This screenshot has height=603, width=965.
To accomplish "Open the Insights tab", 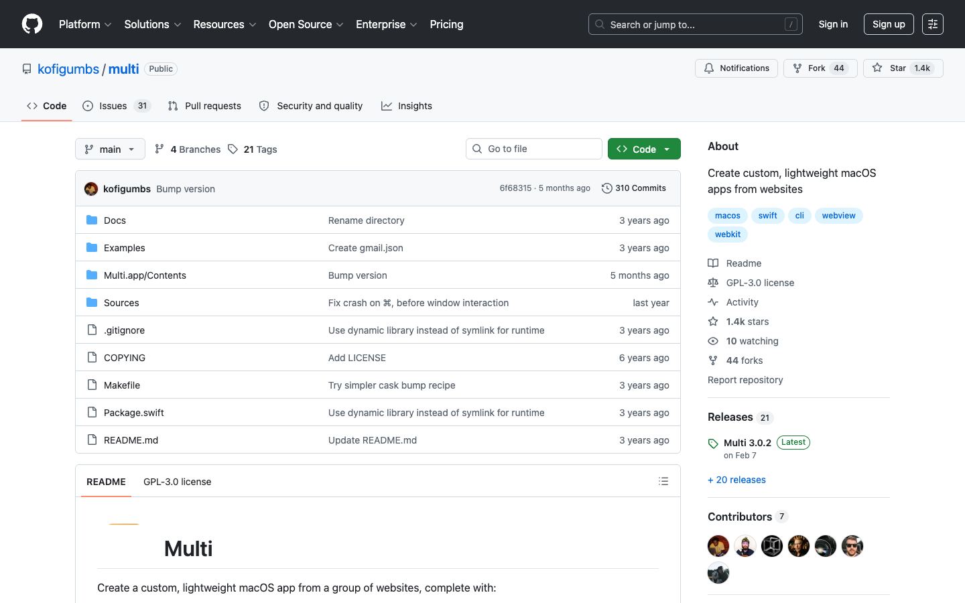I will pos(407,106).
